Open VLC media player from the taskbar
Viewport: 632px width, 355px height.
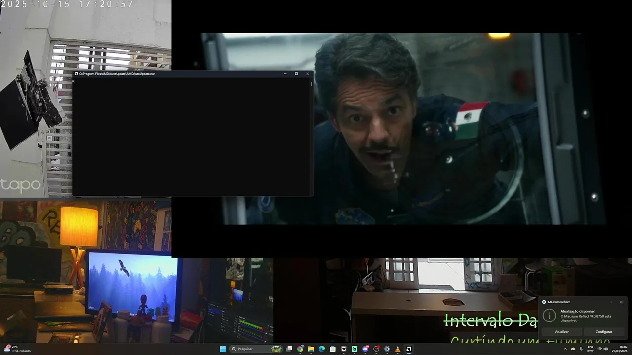pyautogui.click(x=398, y=349)
